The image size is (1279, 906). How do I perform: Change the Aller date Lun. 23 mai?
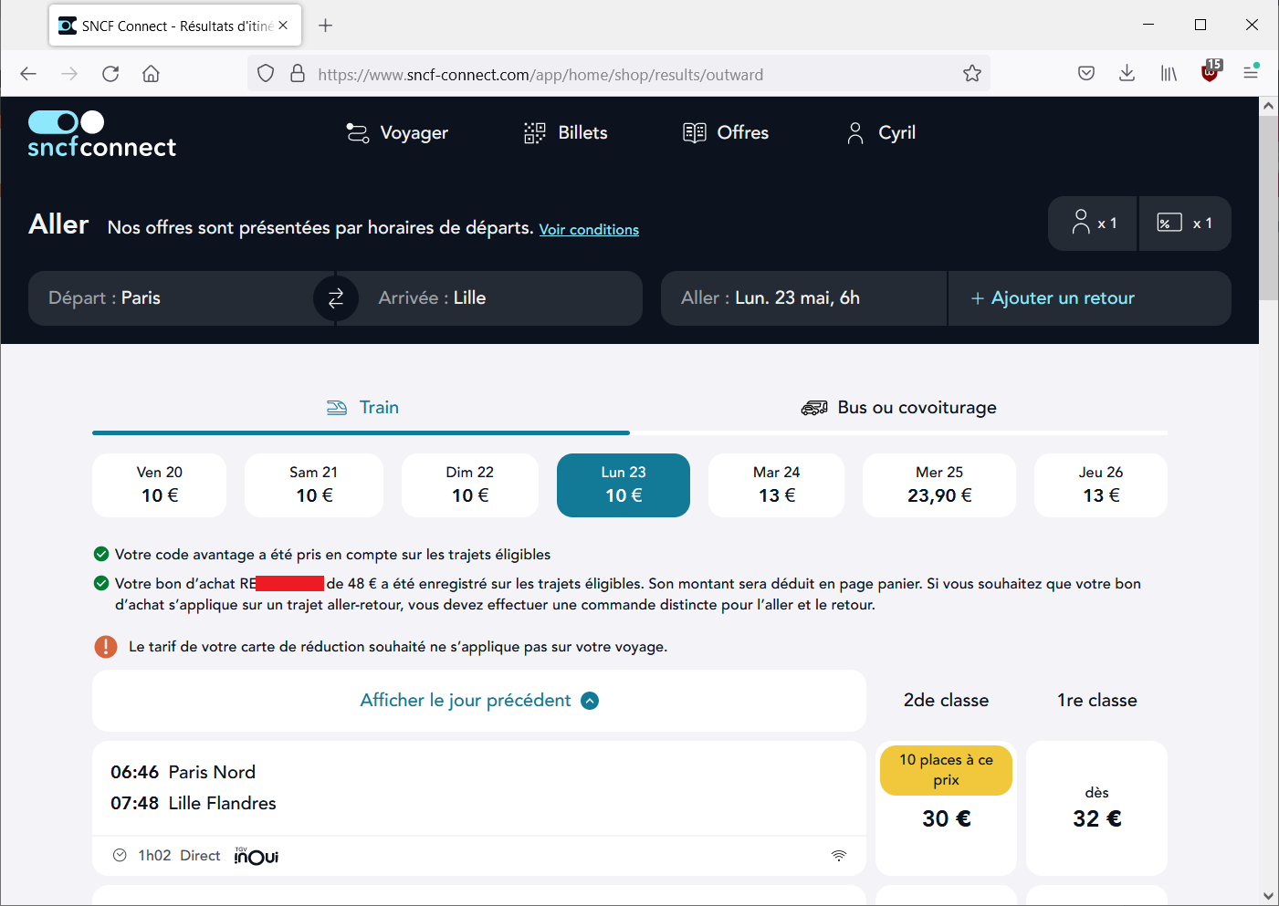point(803,298)
